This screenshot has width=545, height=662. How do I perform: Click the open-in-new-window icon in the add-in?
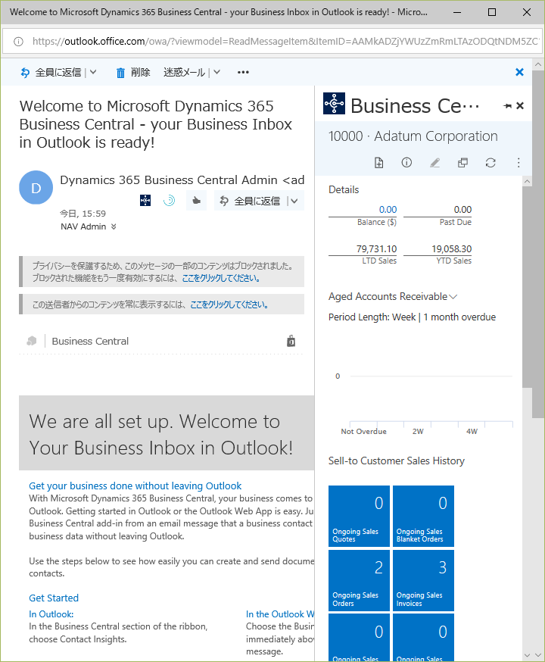(462, 163)
